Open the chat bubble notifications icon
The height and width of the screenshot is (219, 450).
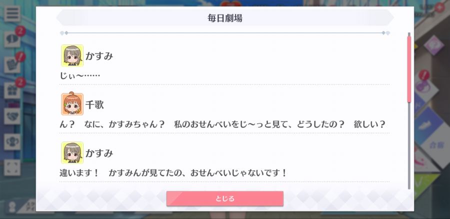(x=12, y=39)
